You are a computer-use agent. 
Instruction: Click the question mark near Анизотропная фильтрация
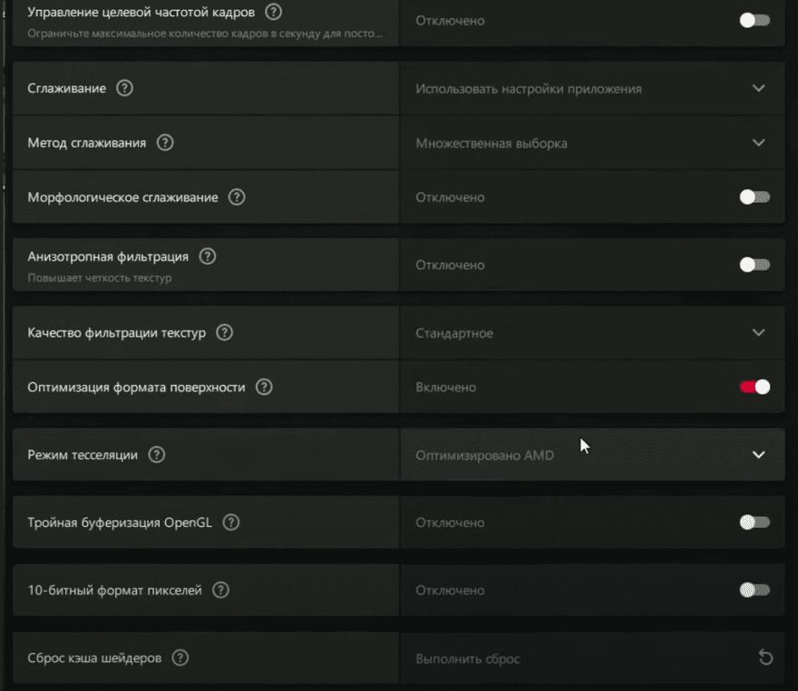pos(207,256)
